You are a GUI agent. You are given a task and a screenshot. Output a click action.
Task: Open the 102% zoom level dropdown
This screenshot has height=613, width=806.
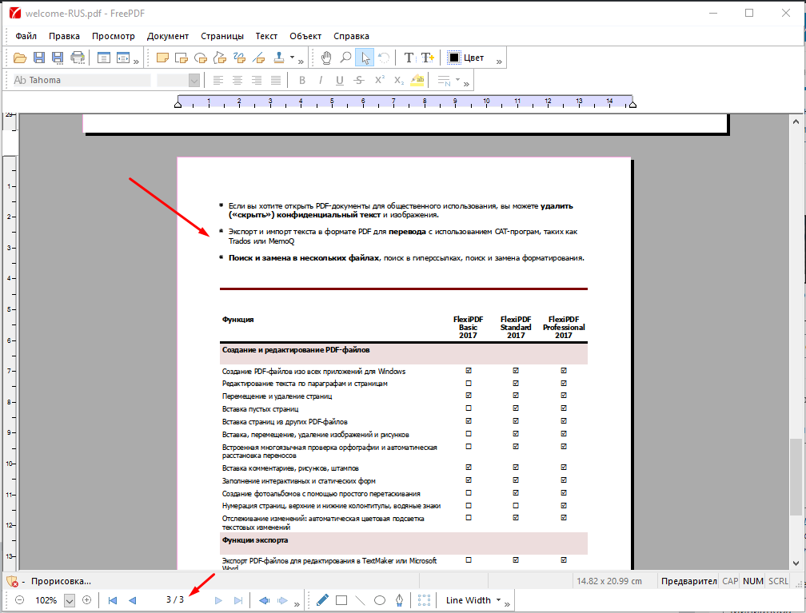pos(70,600)
